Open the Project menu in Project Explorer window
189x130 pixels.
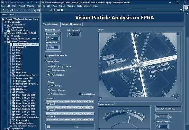click(22, 6)
